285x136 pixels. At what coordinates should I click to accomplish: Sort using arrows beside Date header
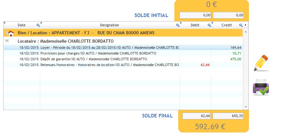pyautogui.click(x=5, y=23)
